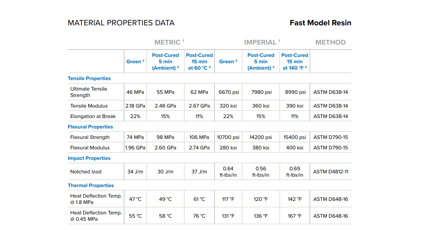Click the 167 °F heat deflection value
Viewport: 425px width, 239px height.
tap(295, 216)
